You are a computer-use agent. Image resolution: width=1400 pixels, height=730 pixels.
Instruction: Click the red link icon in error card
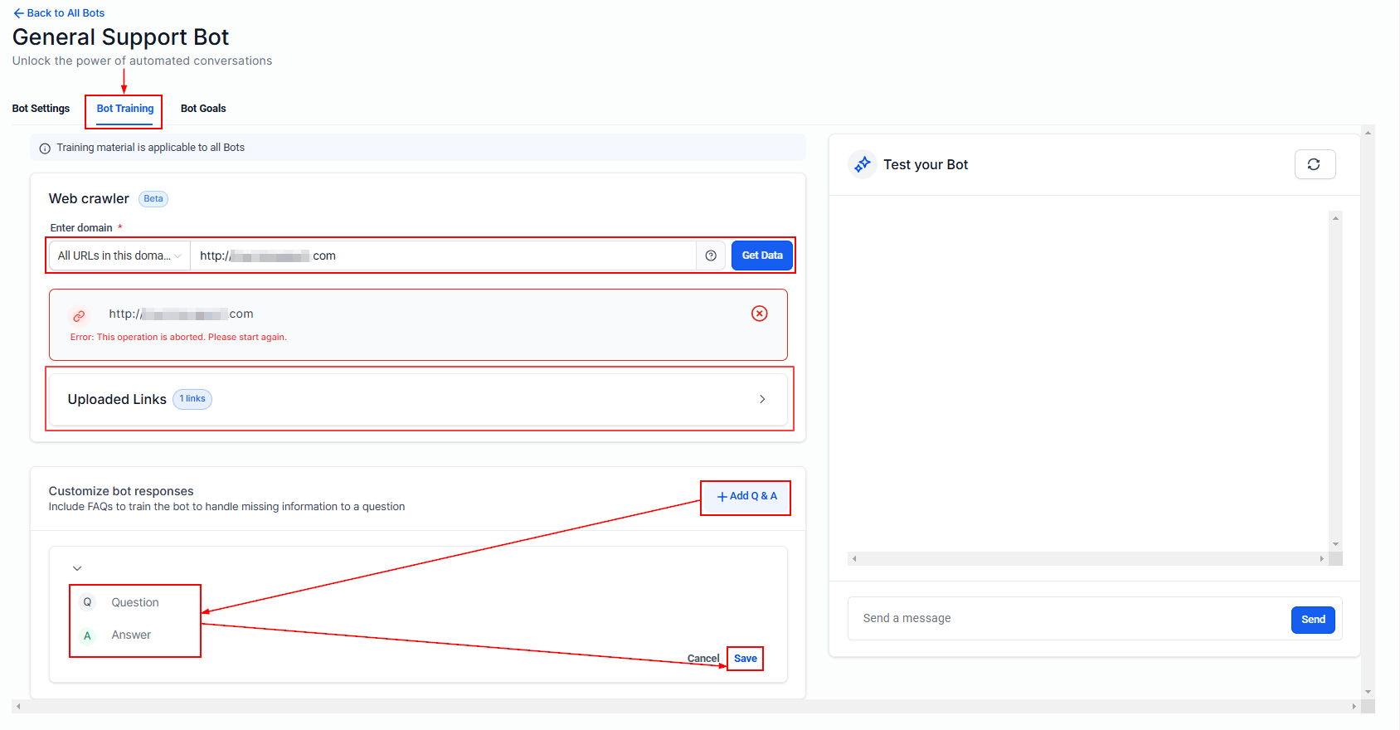point(79,316)
